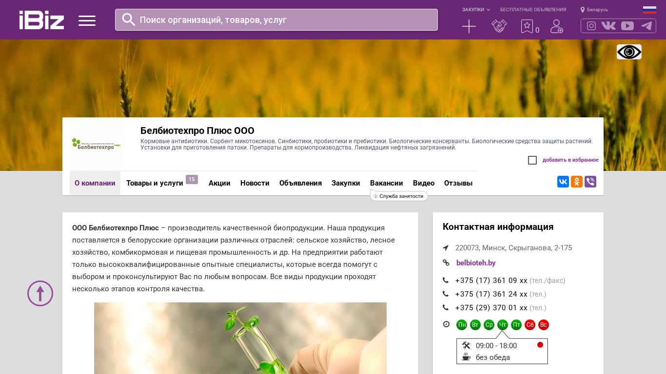Click the 15 badge on Товары и услуги
Screen dimensions: 666x374
pyautogui.click(x=192, y=180)
